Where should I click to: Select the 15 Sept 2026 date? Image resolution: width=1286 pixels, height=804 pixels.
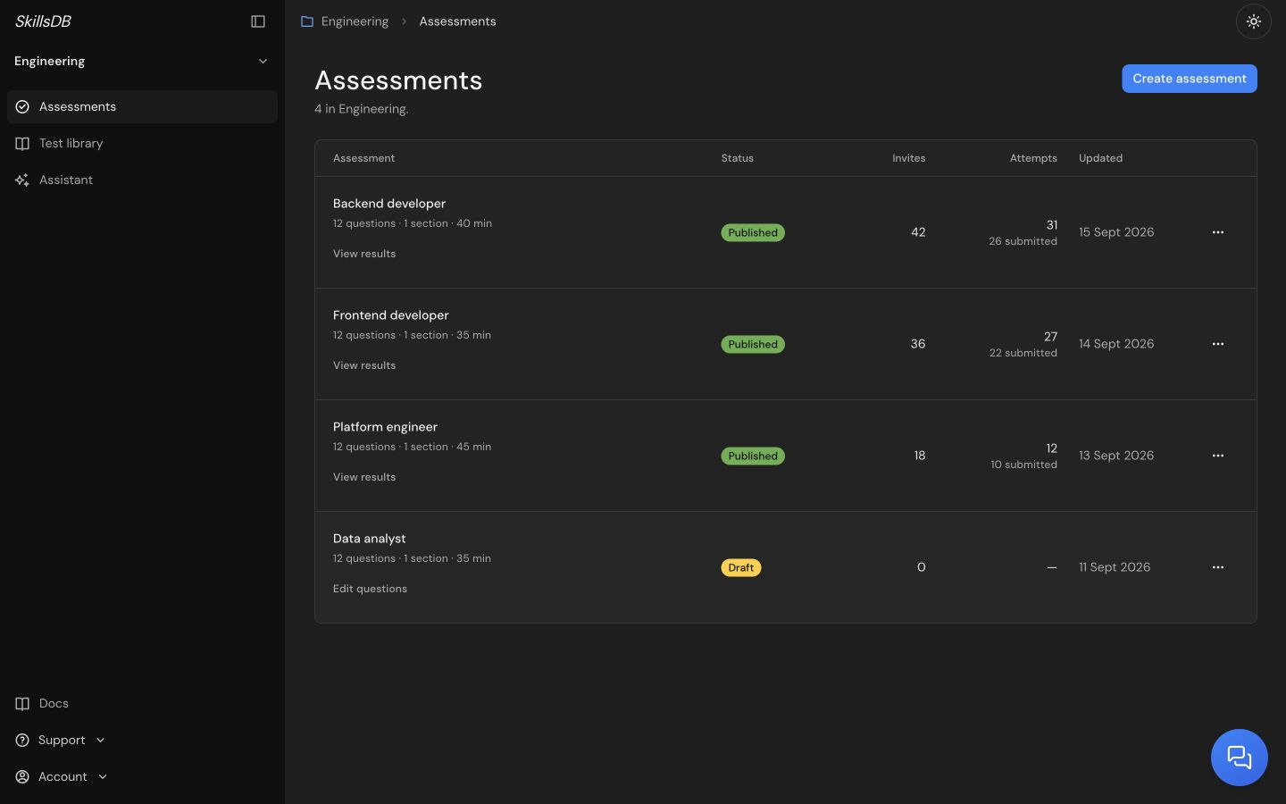coord(1116,232)
